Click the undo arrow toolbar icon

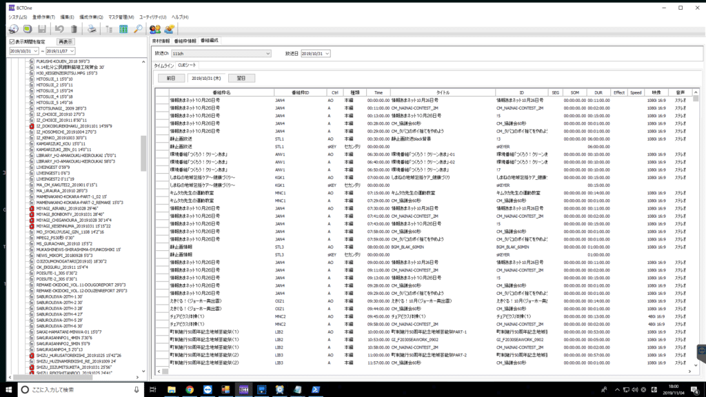[x=59, y=29]
